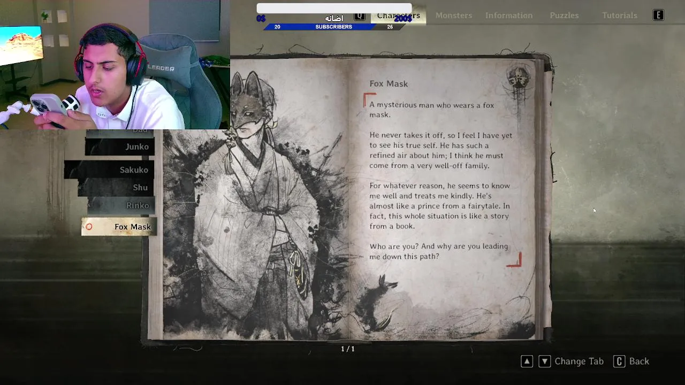Select the Rinko entry

tap(121, 205)
